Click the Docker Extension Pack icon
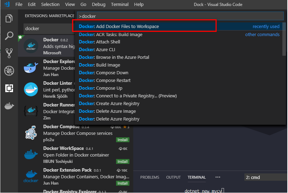The height and width of the screenshot is (193, 288). [x=31, y=176]
